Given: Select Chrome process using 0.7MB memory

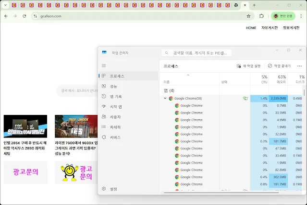Looking at the screenshot, I should [231, 106].
